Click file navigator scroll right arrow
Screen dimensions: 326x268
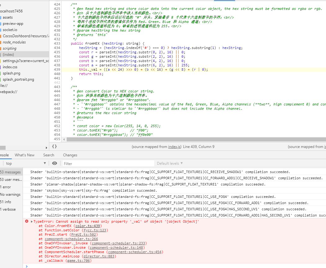(46, 148)
